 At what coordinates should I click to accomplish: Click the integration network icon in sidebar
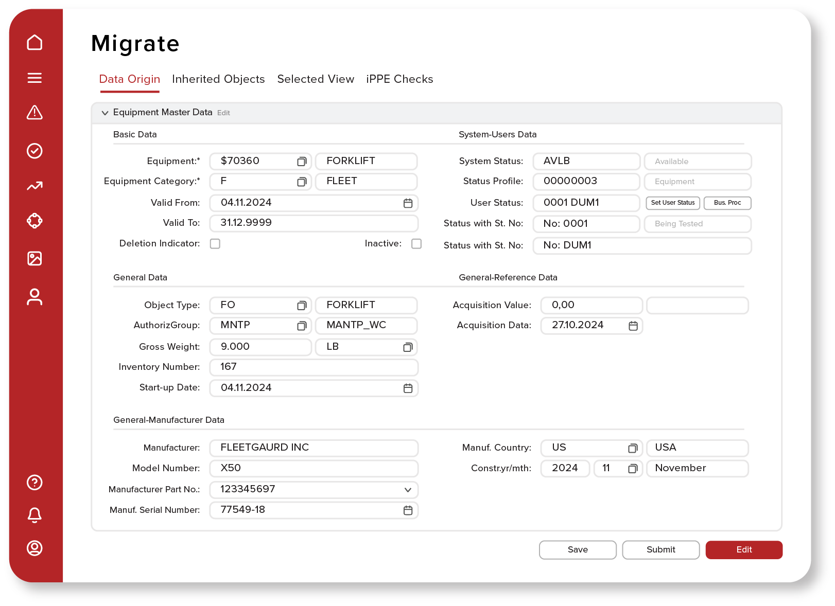[34, 221]
